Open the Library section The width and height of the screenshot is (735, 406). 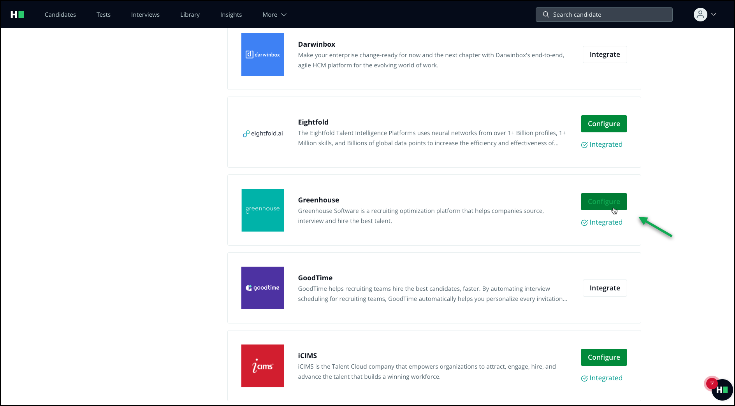tap(190, 14)
